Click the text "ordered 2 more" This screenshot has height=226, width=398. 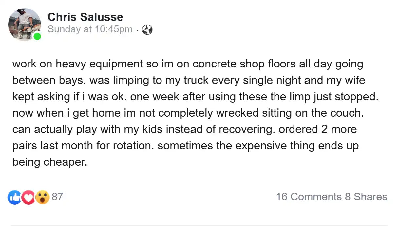click(x=318, y=129)
